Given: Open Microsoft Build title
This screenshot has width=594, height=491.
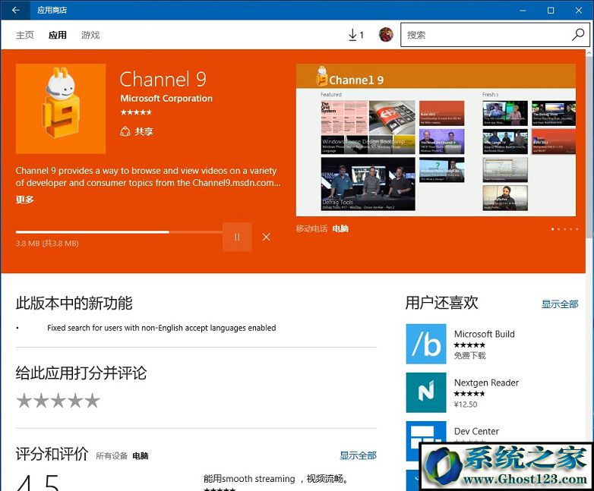Looking at the screenshot, I should [x=484, y=334].
